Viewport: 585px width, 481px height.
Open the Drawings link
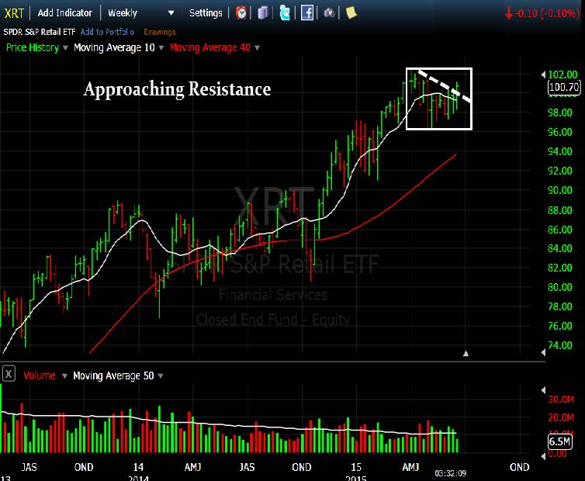160,32
